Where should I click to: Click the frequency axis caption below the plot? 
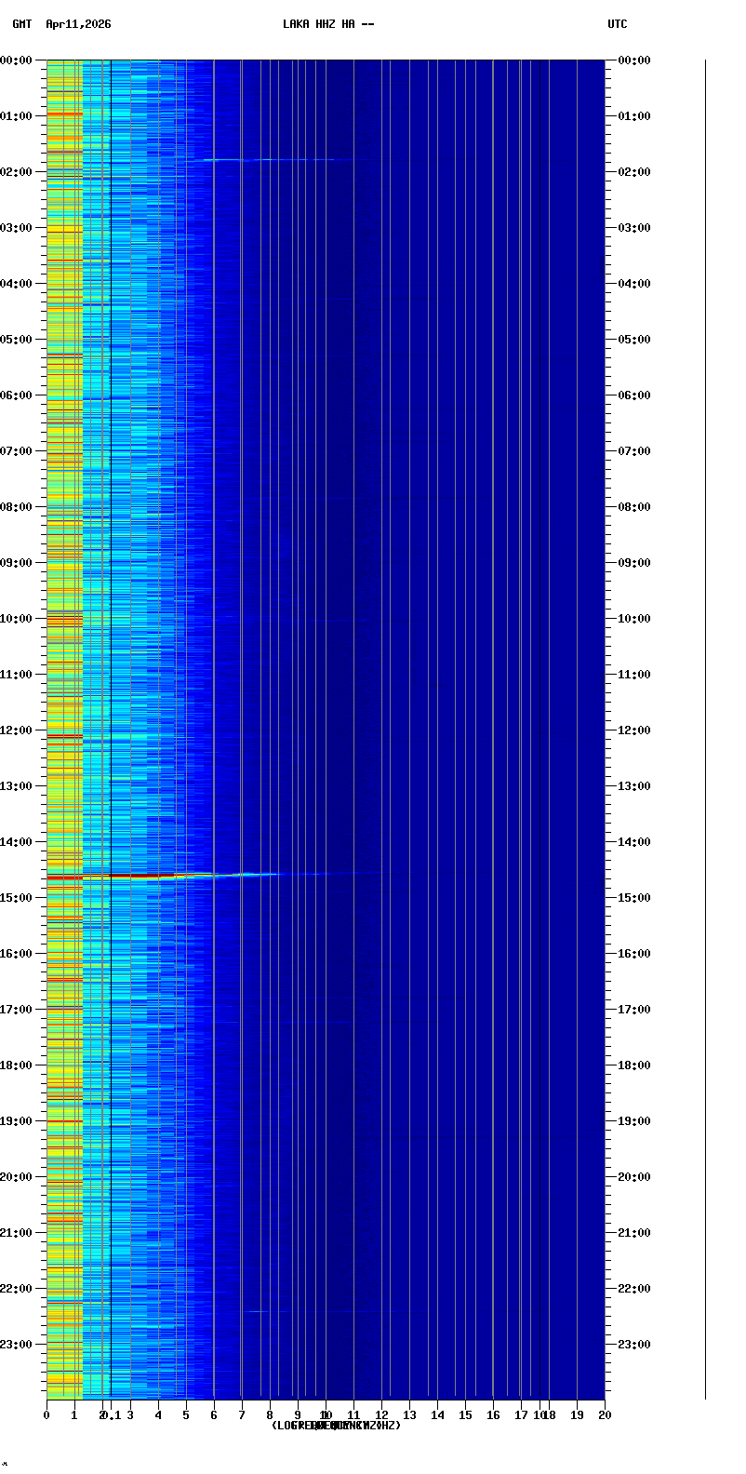click(336, 1426)
